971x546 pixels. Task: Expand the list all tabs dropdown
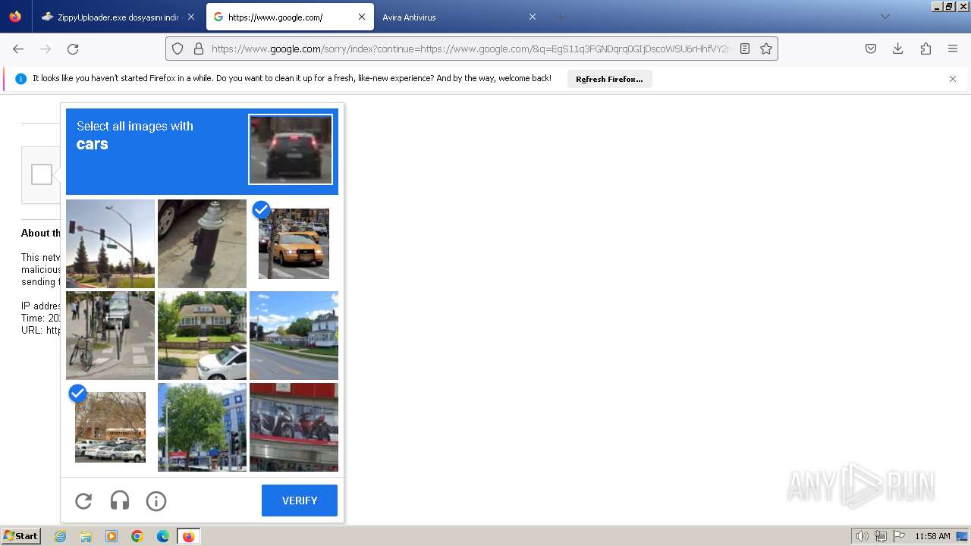885,17
